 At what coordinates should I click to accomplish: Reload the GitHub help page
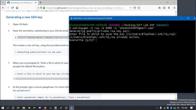pos(13,8)
